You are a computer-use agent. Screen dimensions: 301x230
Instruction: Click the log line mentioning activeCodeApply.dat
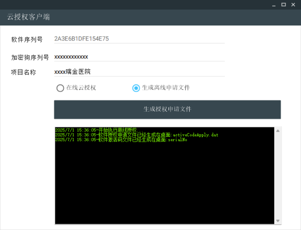[137, 135]
